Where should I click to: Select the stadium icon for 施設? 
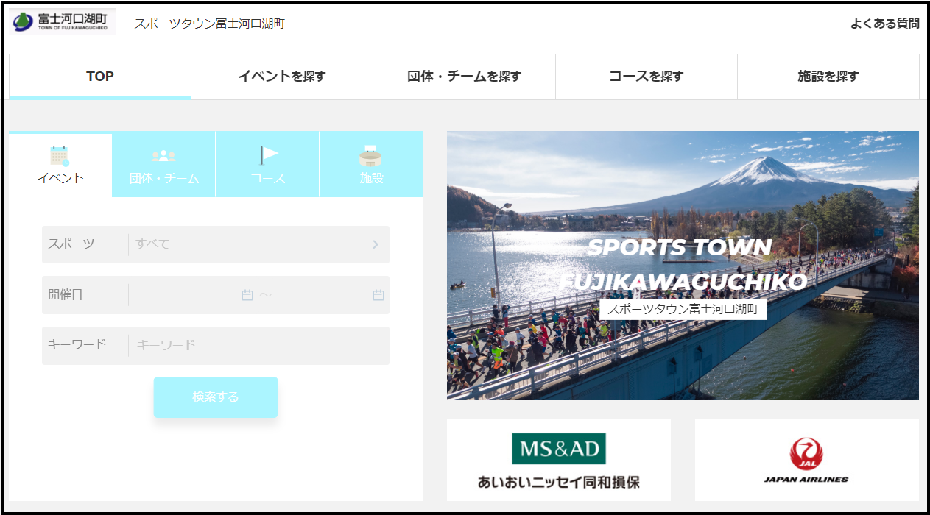371,156
